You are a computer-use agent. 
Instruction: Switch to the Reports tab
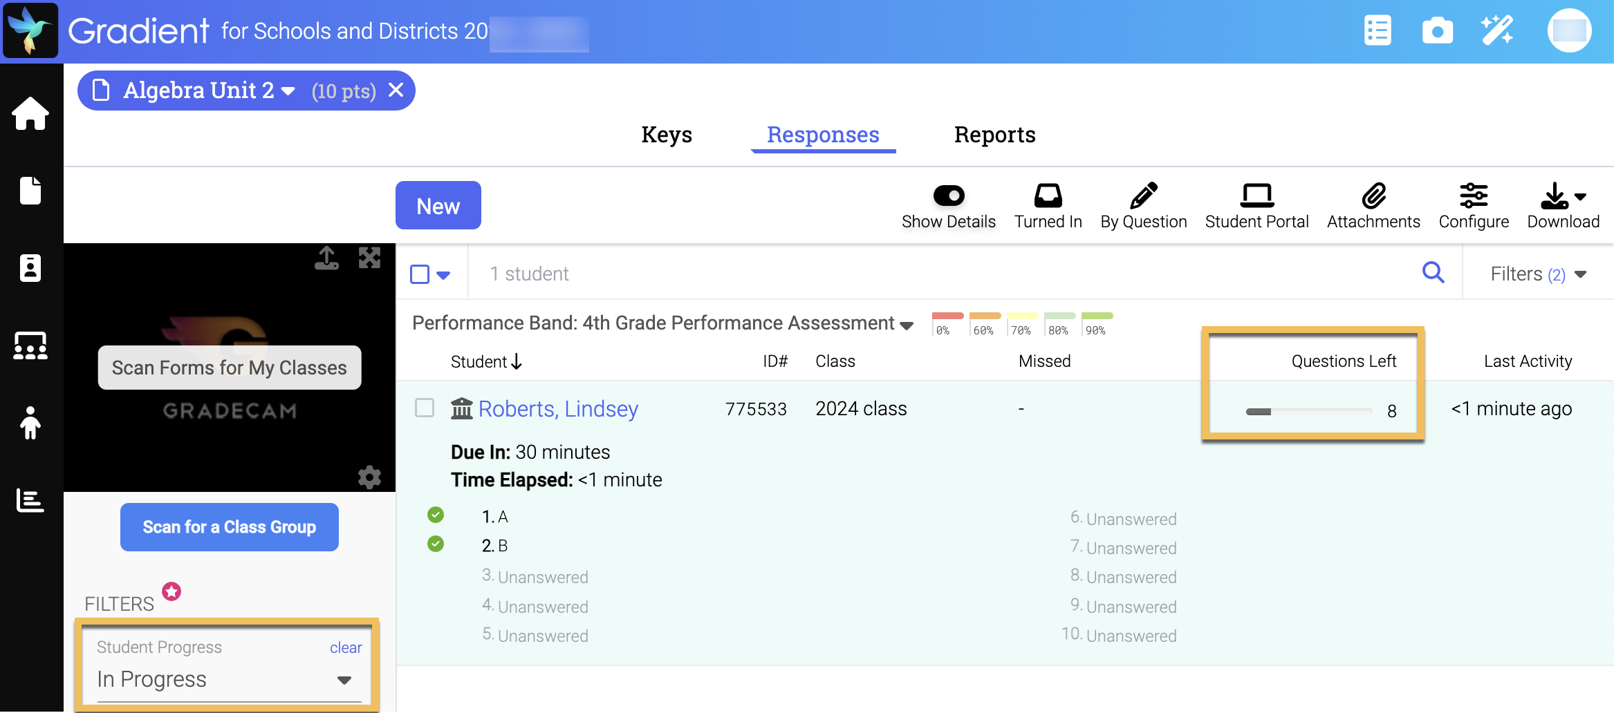tap(994, 135)
